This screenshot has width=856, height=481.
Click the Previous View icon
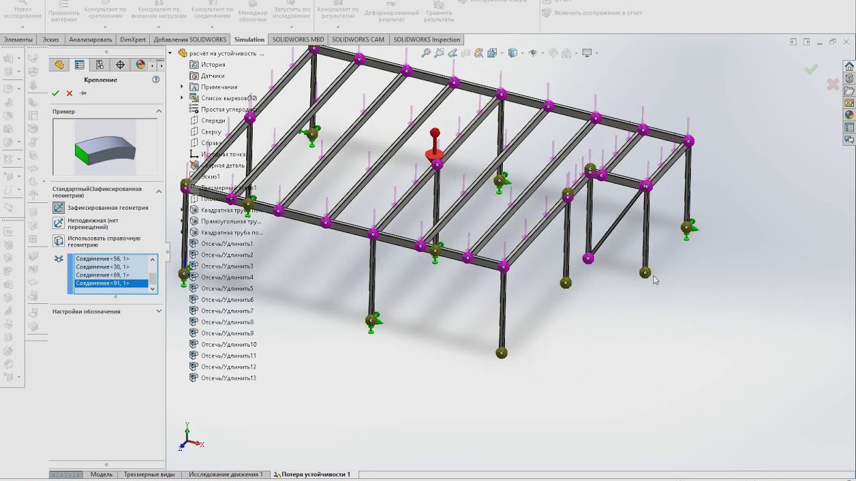(453, 53)
